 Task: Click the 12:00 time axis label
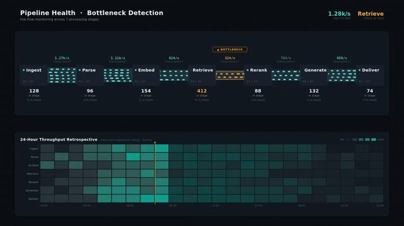[x=216, y=206]
